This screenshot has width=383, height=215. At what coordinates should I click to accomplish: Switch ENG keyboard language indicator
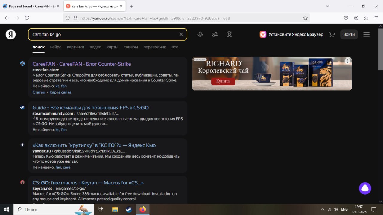[x=344, y=209]
